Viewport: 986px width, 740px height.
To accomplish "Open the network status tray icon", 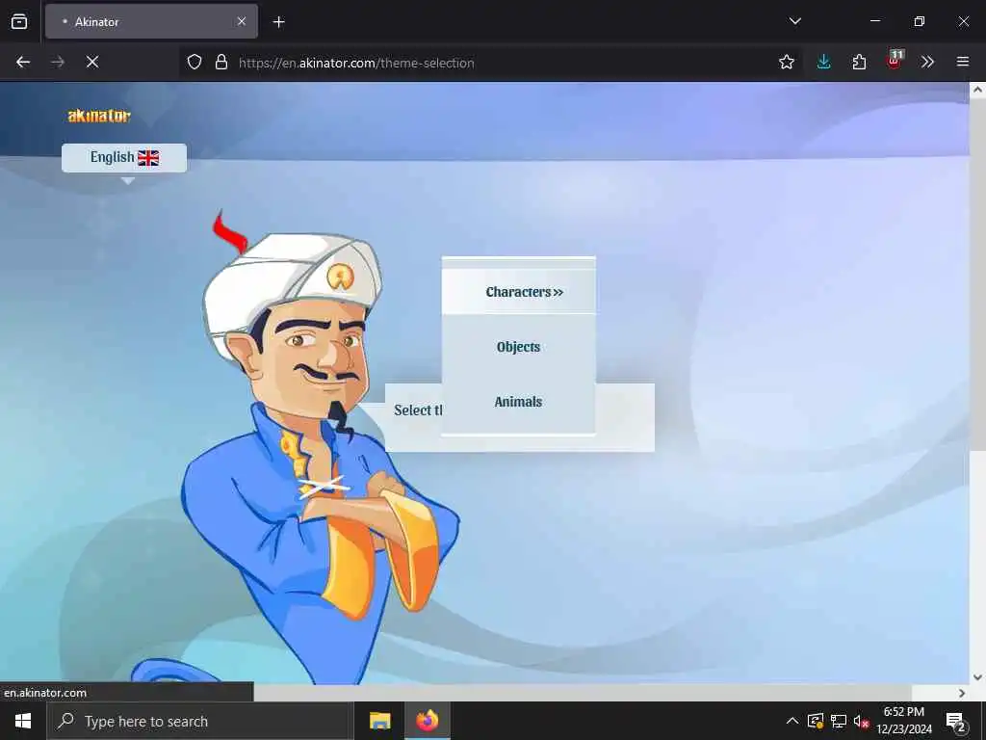I will tap(839, 721).
